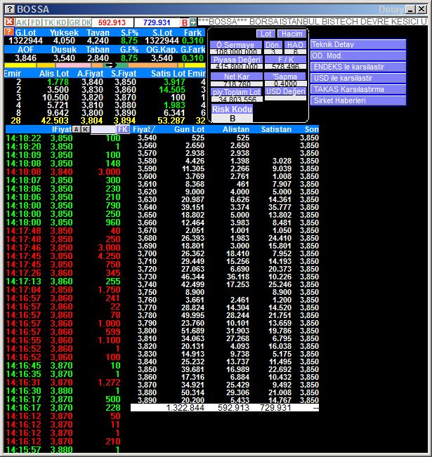The image size is (432, 457).
Task: Click the 14:18:22 trade row
Action: pyautogui.click(x=63, y=138)
